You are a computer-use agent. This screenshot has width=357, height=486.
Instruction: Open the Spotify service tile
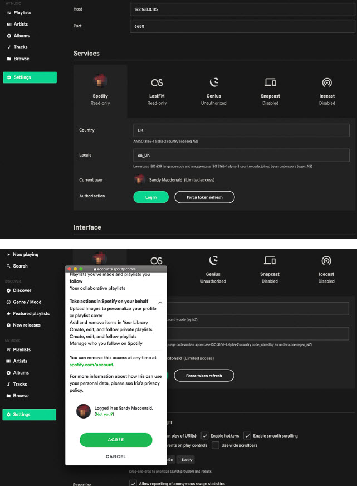click(x=100, y=91)
